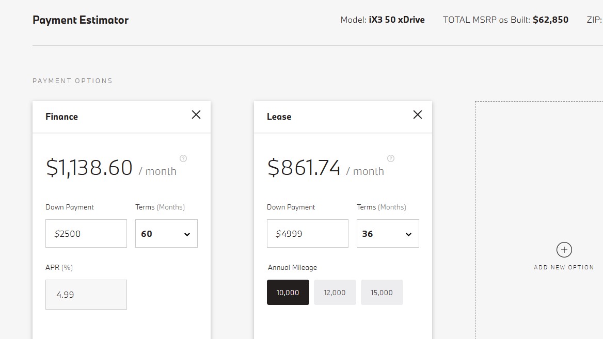Click the Finance terms chevron arrow
The width and height of the screenshot is (603, 339).
(x=187, y=234)
